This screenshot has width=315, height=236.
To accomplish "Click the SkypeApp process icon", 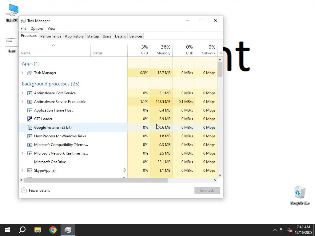I will 30,171.
